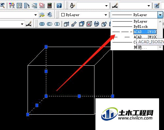Open the Properties palette icon

12,6
